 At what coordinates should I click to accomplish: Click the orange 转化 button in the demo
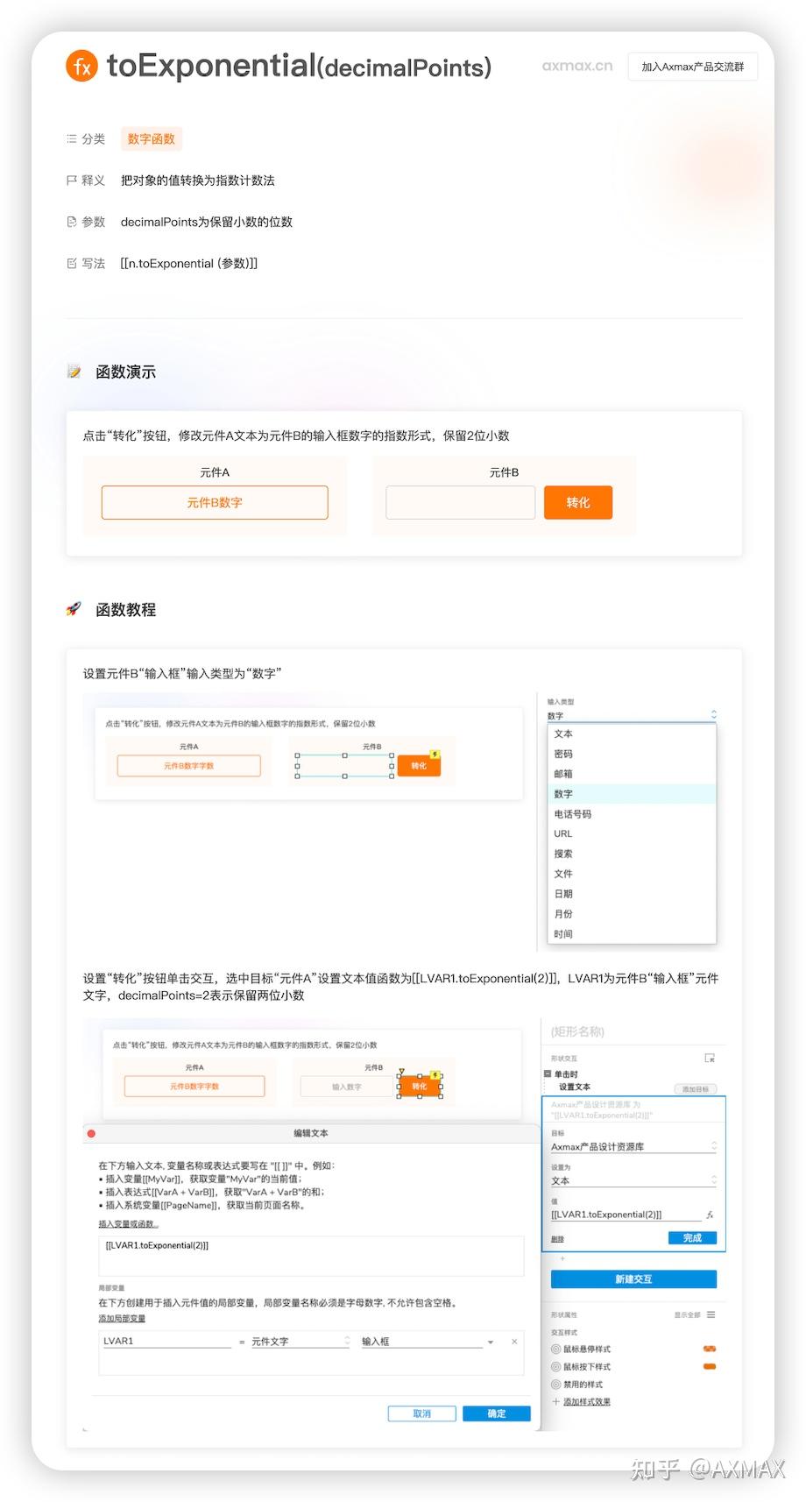[578, 502]
